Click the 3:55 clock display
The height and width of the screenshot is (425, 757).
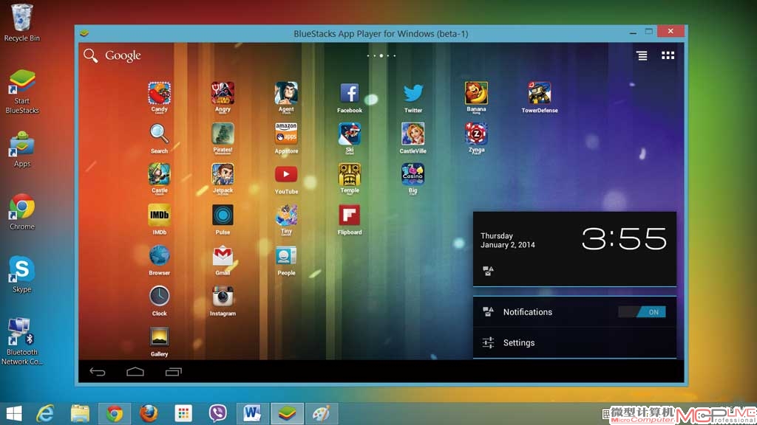tap(624, 239)
